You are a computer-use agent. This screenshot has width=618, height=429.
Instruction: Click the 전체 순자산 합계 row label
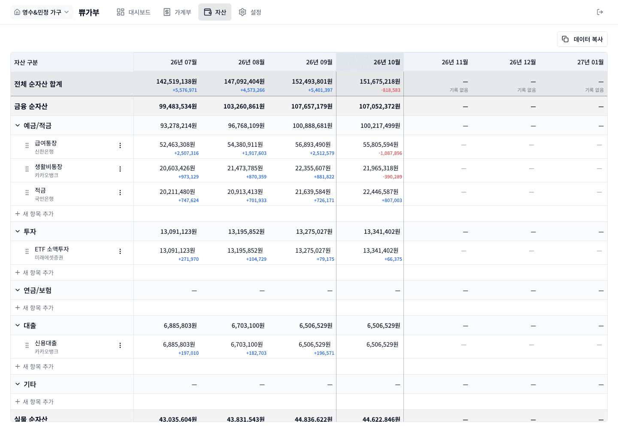[x=38, y=84]
